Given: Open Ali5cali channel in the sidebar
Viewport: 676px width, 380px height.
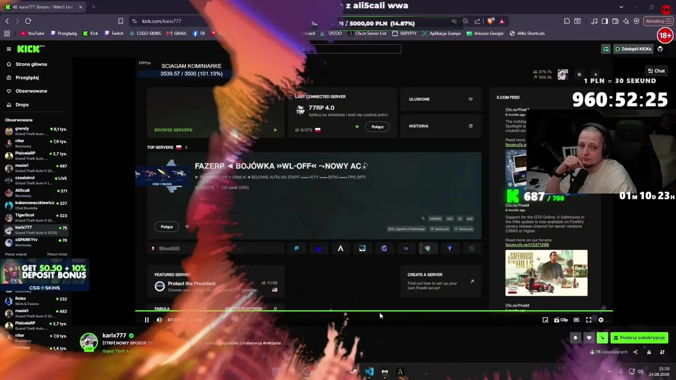Looking at the screenshot, I should (x=36, y=193).
